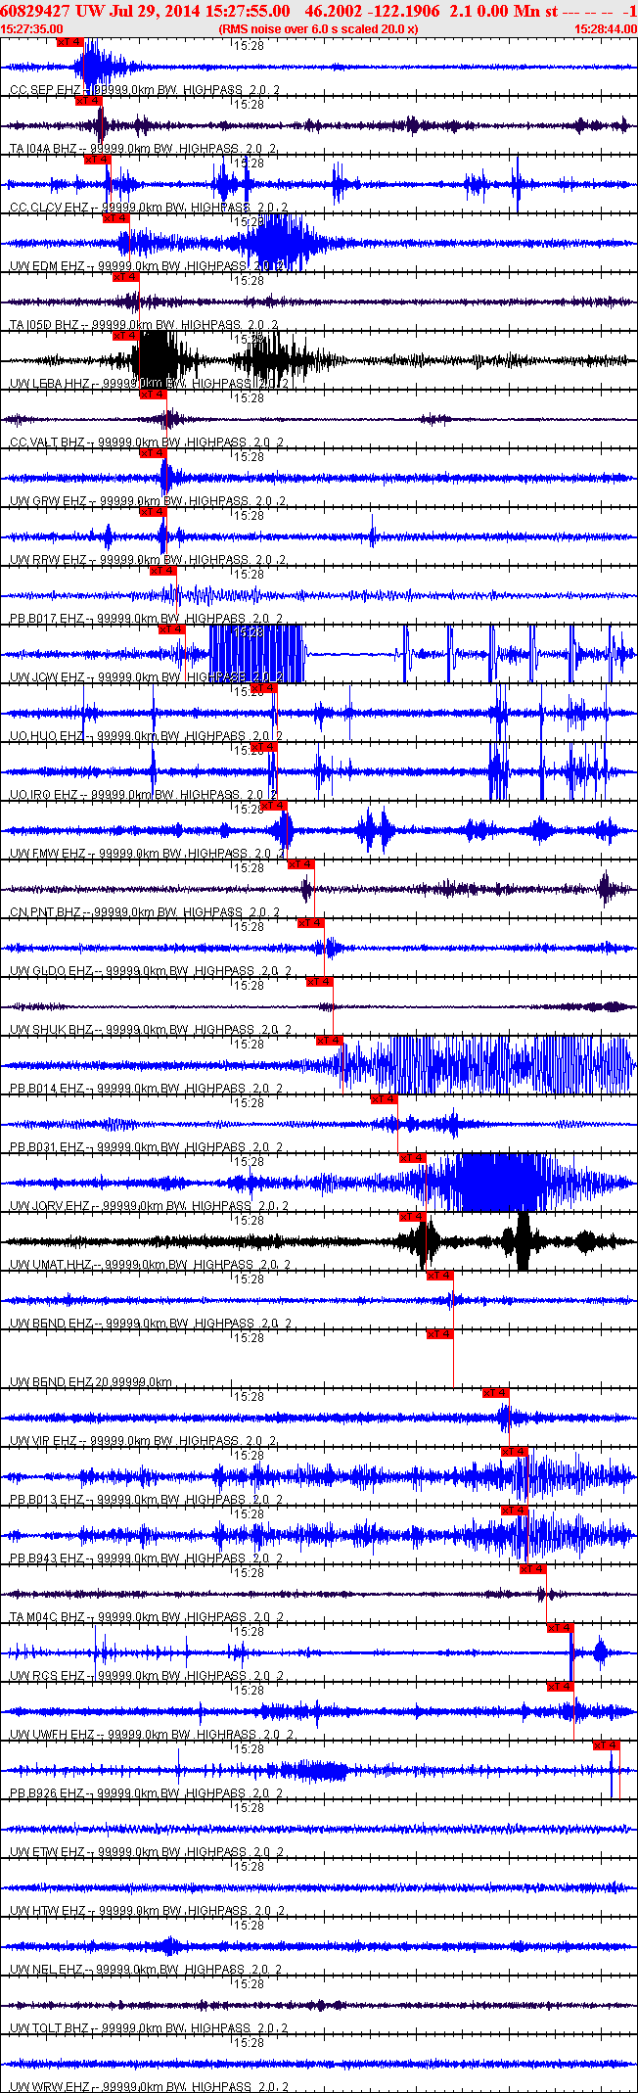Screen dimensions: 638x2093
Task: Click the UW.RCS EHZ station label
Action: [x=147, y=1676]
